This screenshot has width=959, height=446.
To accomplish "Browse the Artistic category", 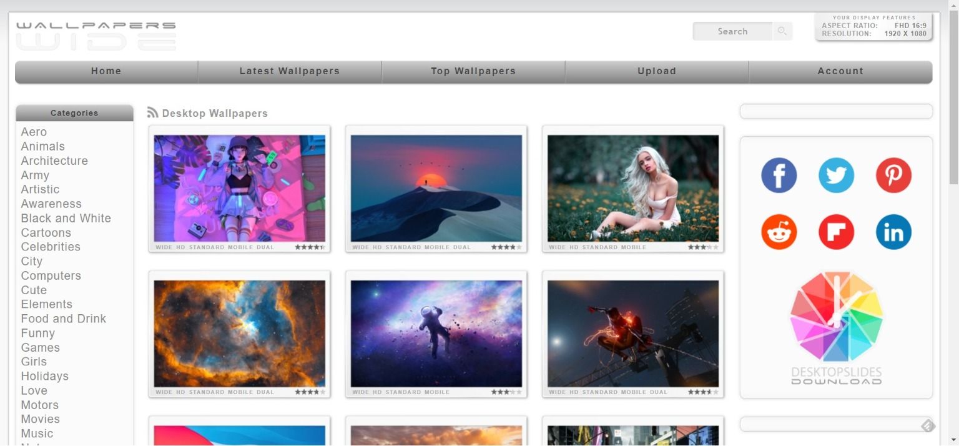I will pos(40,189).
